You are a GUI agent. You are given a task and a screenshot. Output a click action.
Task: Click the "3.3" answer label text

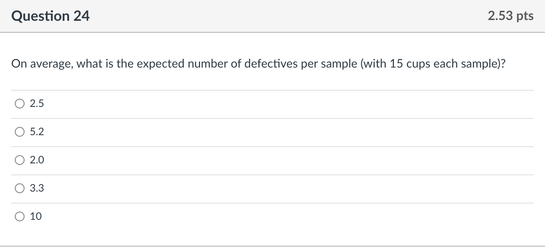click(37, 189)
